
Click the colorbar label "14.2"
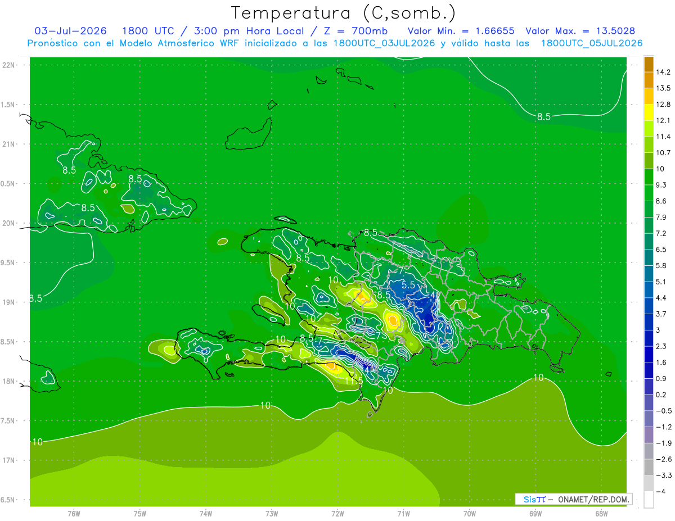point(662,72)
